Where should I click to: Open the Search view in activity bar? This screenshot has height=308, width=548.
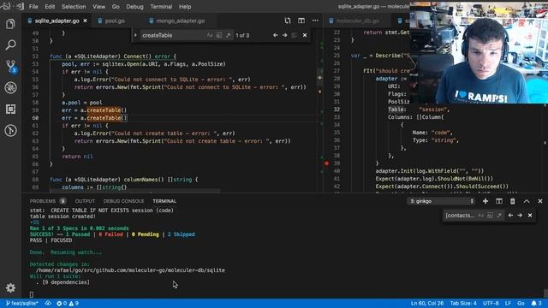[10, 44]
